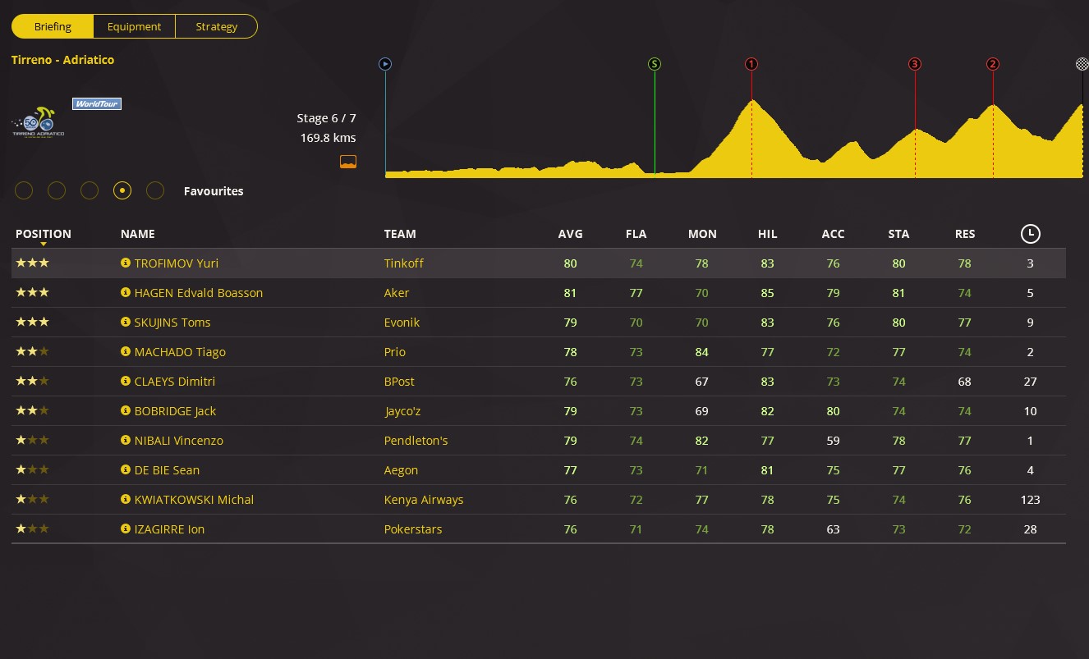Click the three-star rating for SKUJINS Toms
Screen dimensions: 1089x659
(32, 322)
